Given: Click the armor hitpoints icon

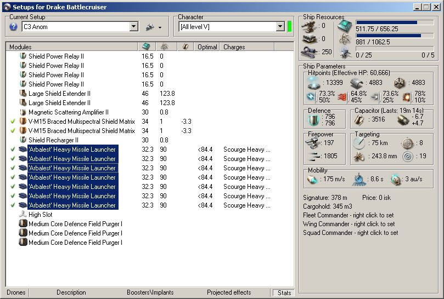Looking at the screenshot, I should (x=356, y=82).
